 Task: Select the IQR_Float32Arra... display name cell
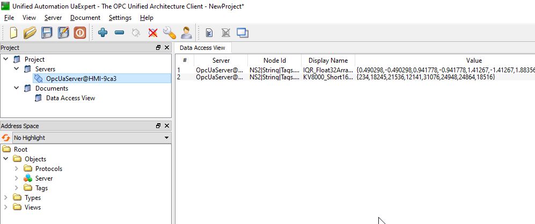[328, 70]
